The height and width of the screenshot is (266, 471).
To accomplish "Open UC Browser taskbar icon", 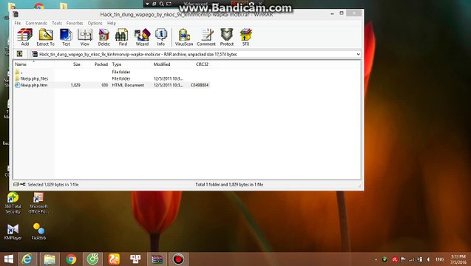I will pos(114,259).
